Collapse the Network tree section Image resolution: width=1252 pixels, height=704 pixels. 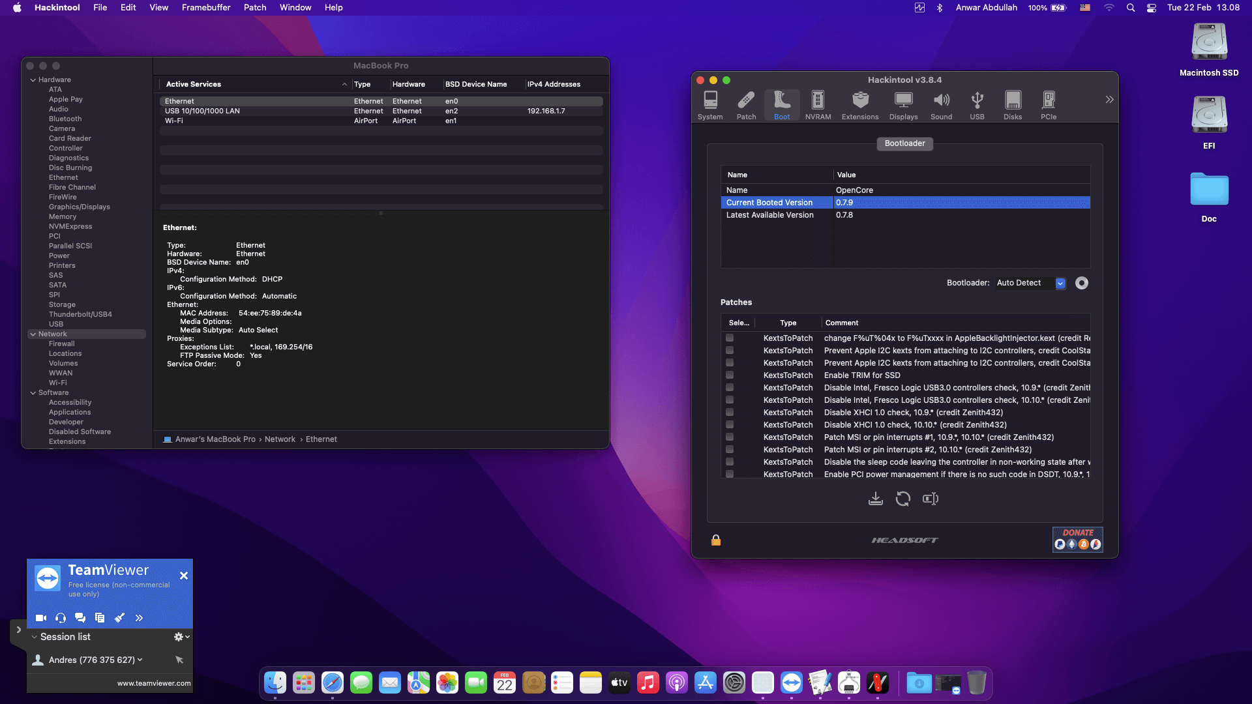point(33,334)
